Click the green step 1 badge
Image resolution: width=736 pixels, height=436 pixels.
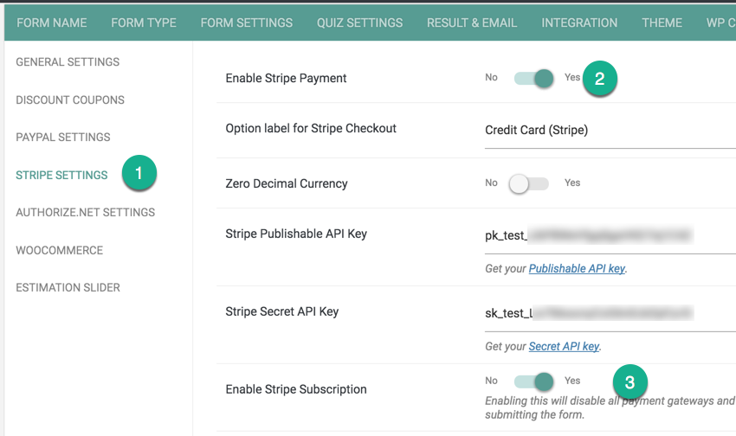(x=139, y=173)
